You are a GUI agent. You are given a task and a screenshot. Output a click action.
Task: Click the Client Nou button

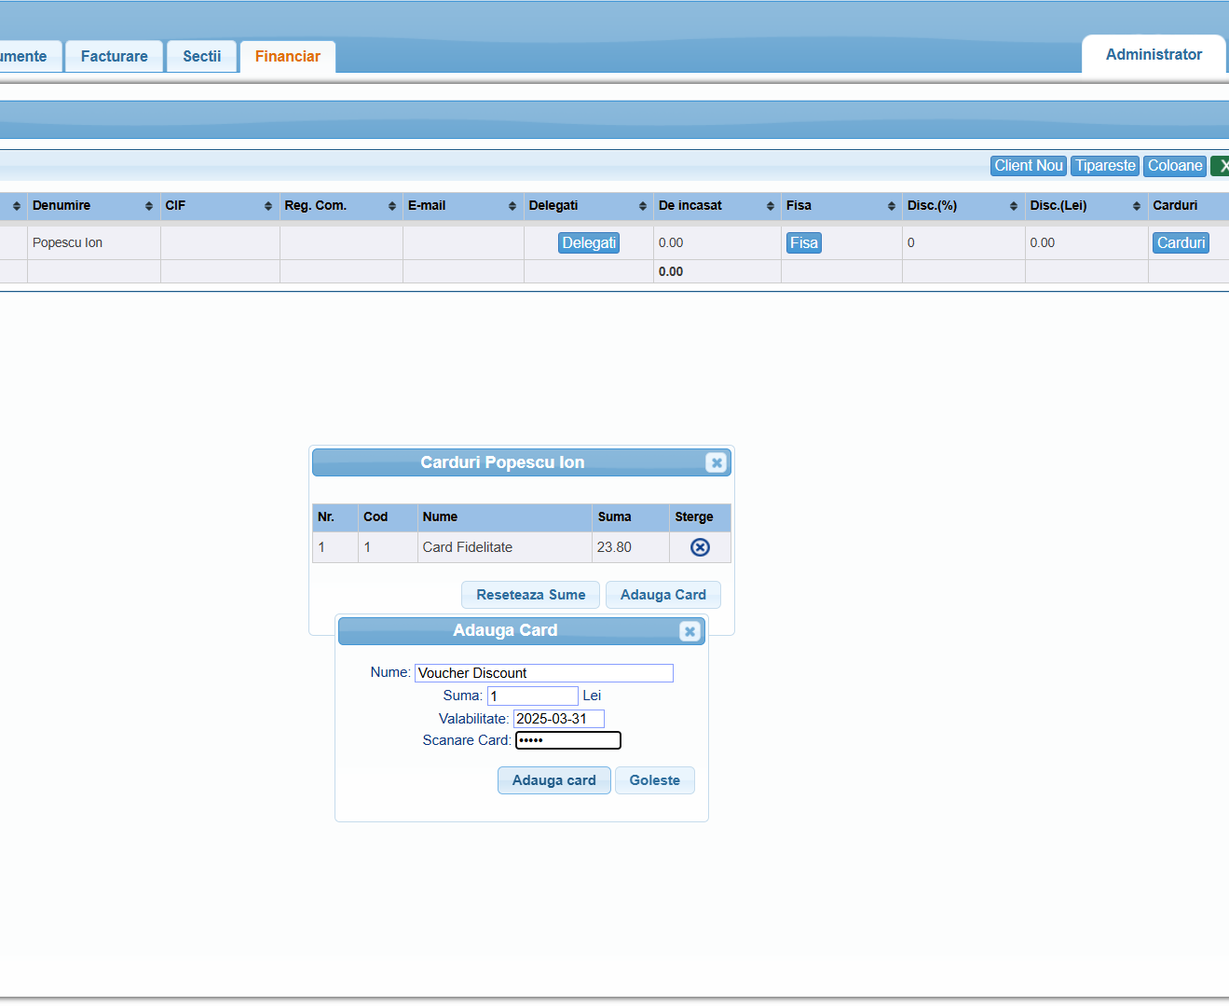tap(1028, 166)
